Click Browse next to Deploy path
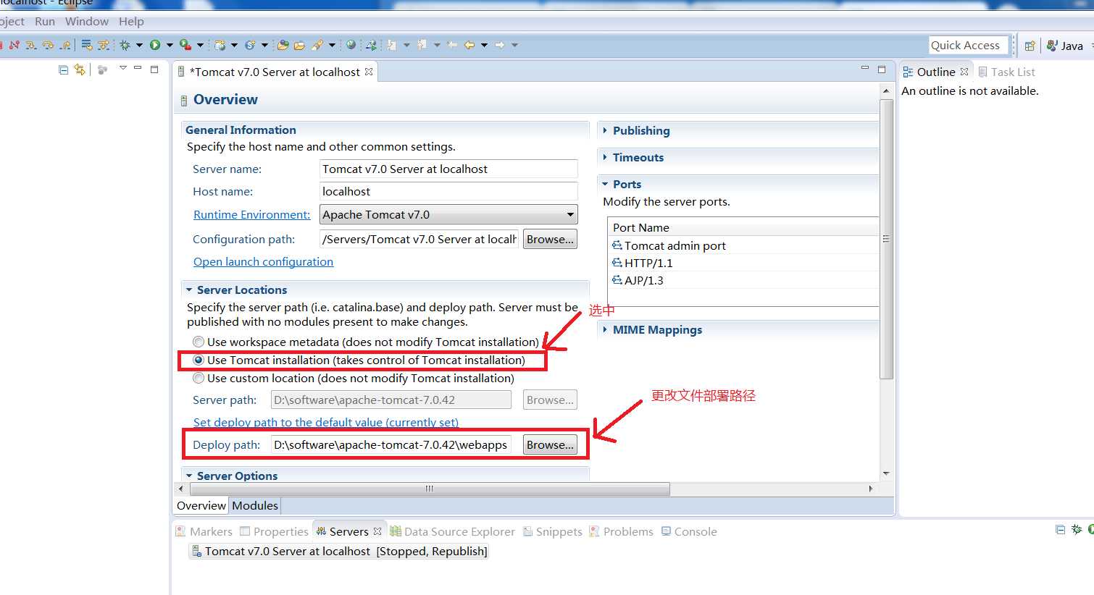Image resolution: width=1094 pixels, height=595 pixels. click(x=550, y=444)
